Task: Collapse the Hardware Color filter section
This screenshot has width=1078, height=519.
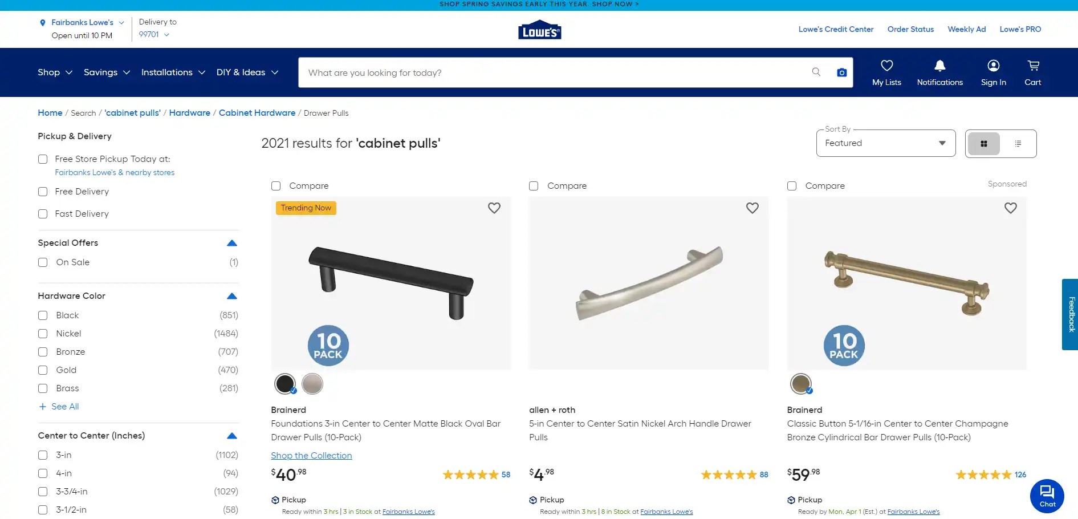Action: 231,296
